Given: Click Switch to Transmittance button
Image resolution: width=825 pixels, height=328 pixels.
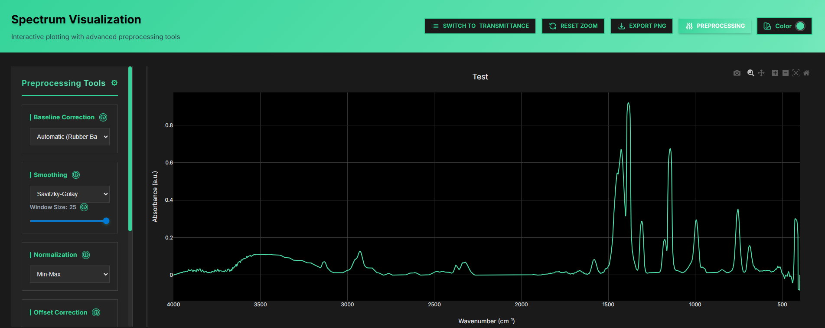Looking at the screenshot, I should (x=480, y=26).
